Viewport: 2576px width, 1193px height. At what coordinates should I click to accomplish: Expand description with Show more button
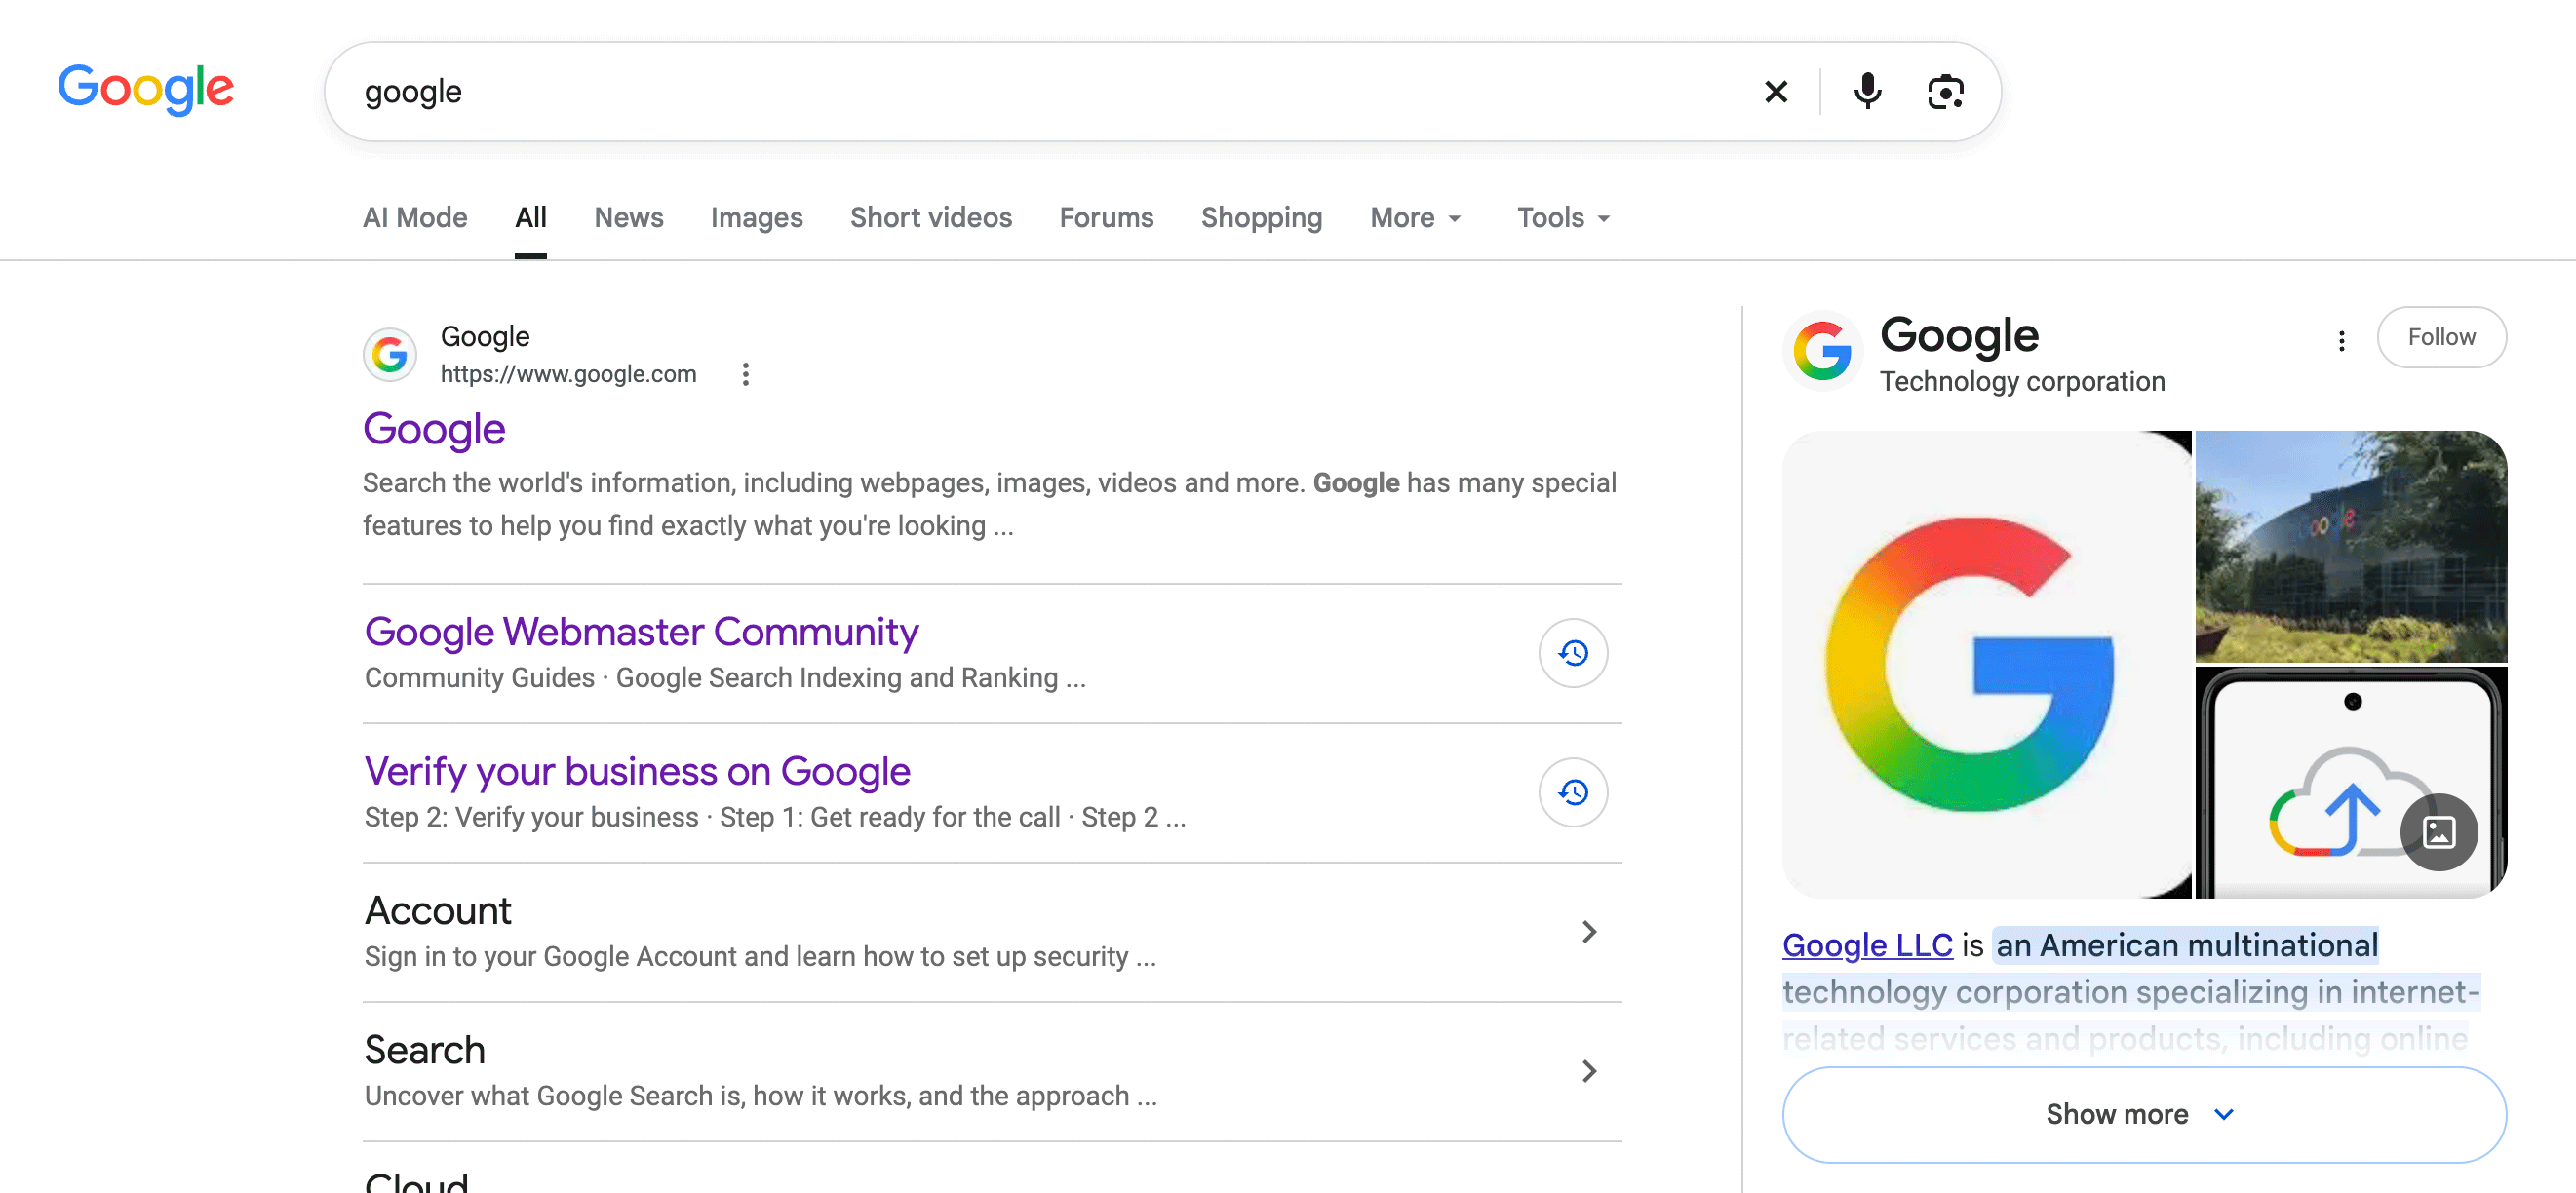2144,1114
